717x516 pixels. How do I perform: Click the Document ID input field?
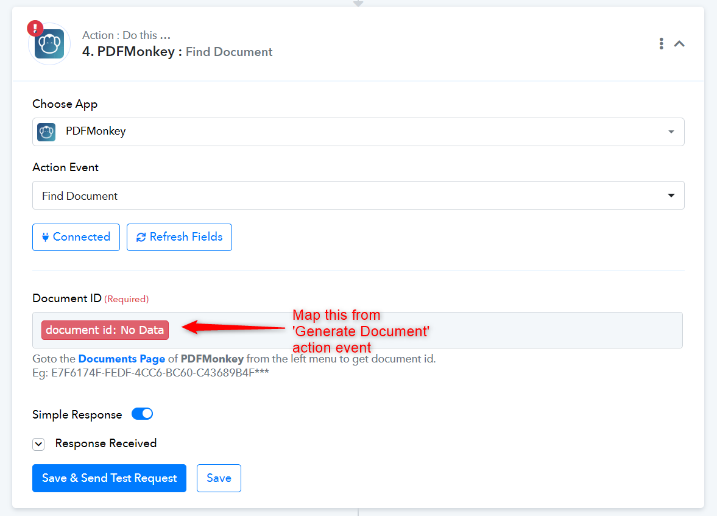(357, 330)
